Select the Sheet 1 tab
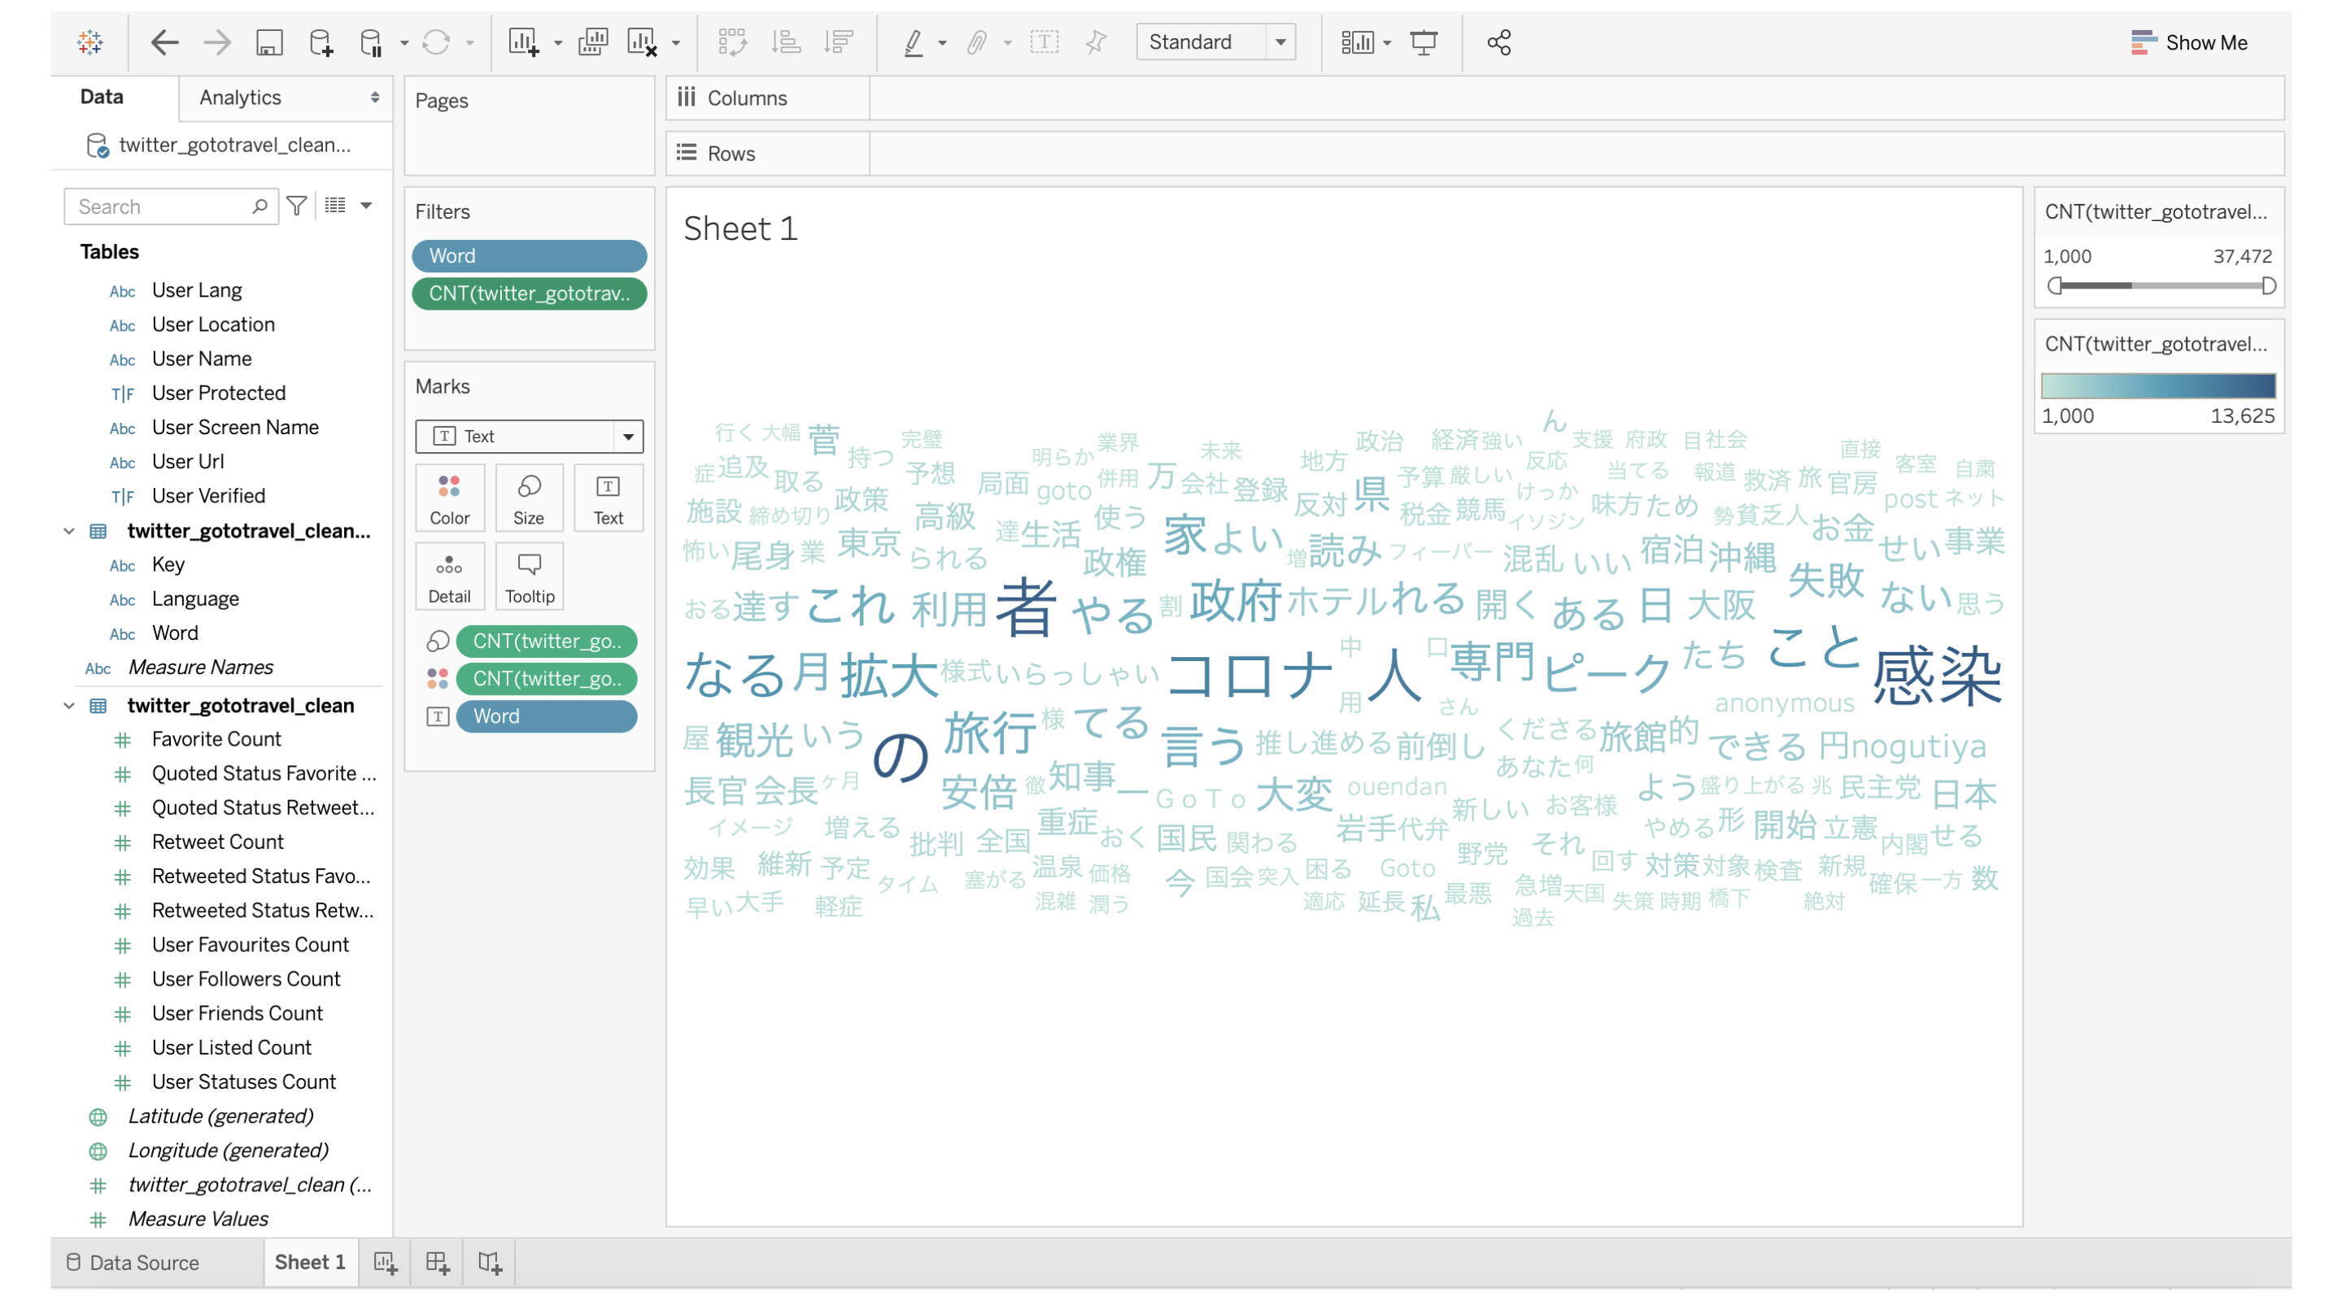Image resolution: width=2342 pixels, height=1305 pixels. [310, 1261]
